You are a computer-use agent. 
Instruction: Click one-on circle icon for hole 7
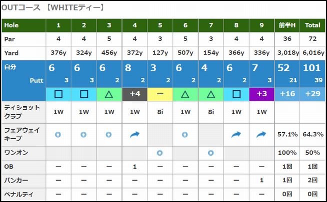point(210,153)
